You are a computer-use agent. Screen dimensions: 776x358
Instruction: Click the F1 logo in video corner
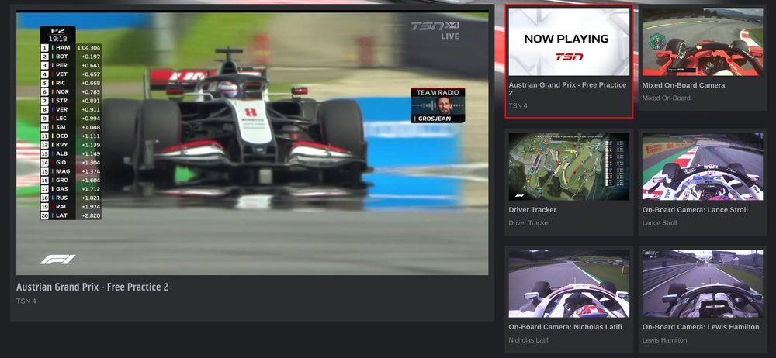[58, 259]
